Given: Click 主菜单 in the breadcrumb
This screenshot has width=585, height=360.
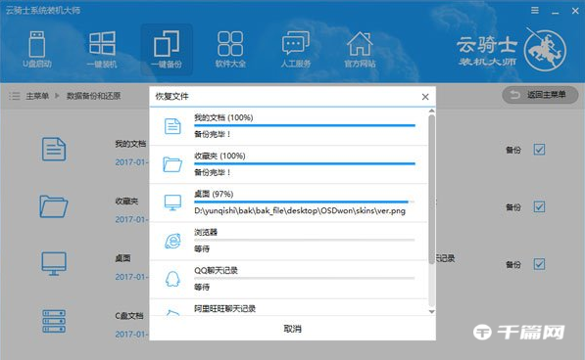Looking at the screenshot, I should pyautogui.click(x=37, y=96).
